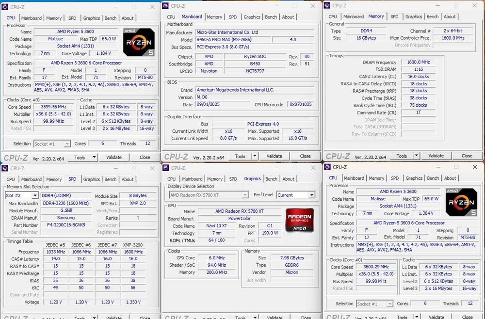This screenshot has width=485, height=319.
Task: Click Validate in top-left window
Action: 114,158
